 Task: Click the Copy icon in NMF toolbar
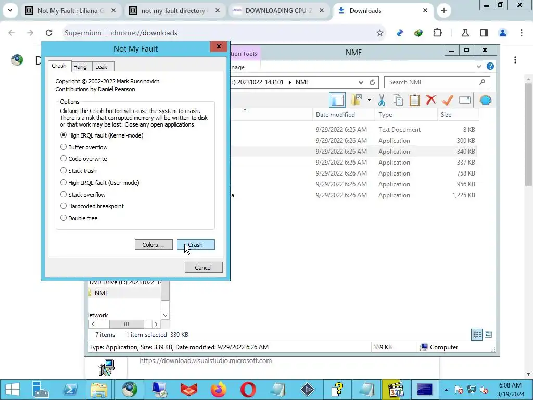(x=398, y=101)
